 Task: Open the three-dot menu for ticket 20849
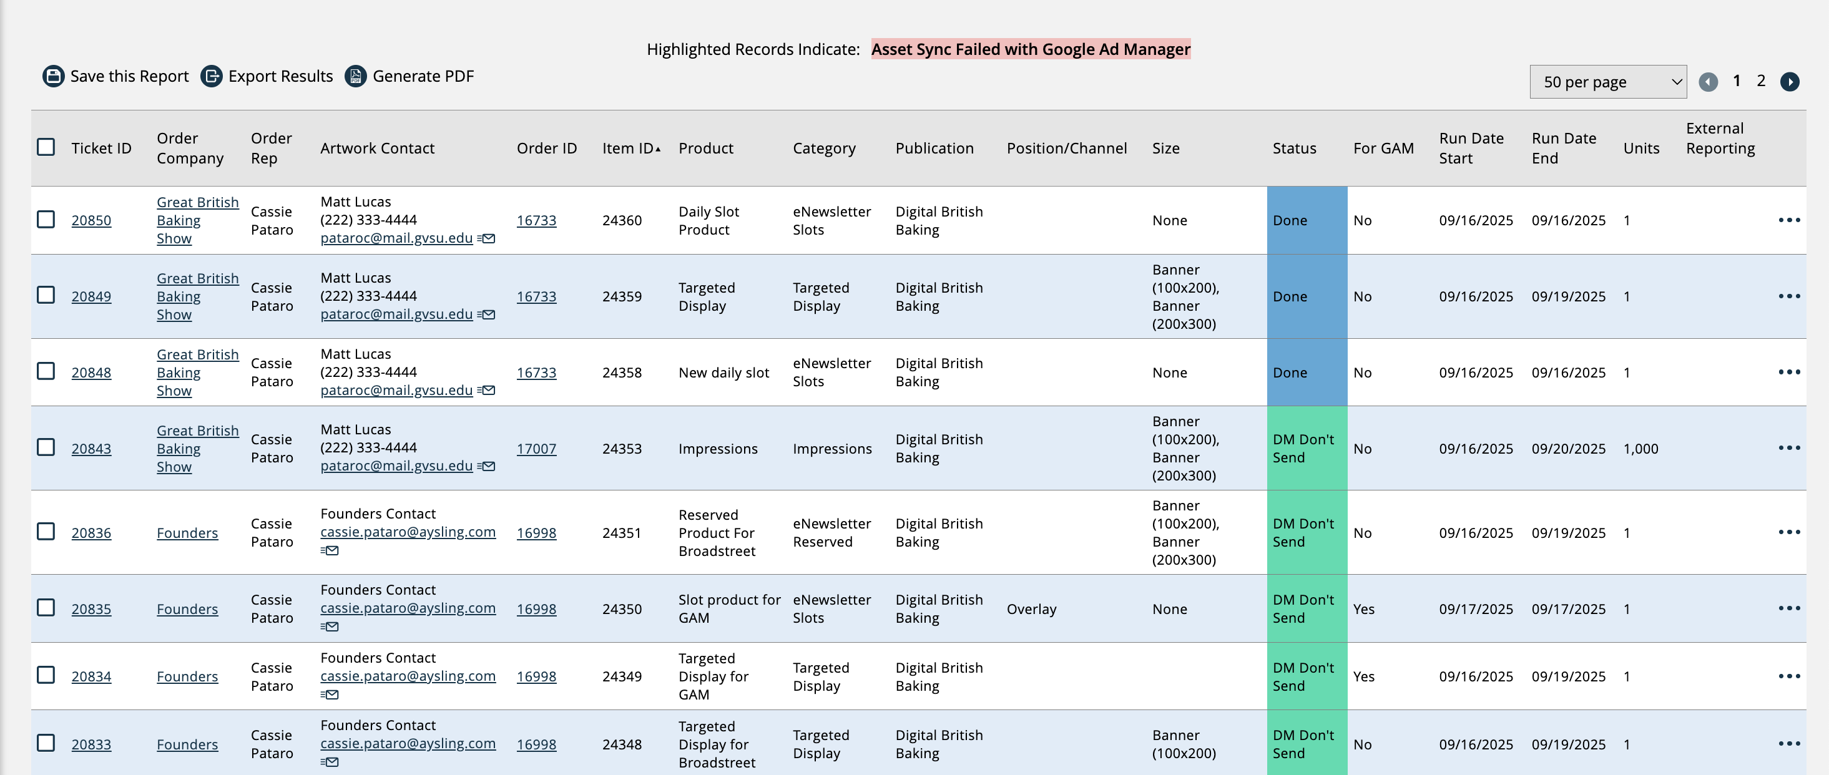point(1788,296)
